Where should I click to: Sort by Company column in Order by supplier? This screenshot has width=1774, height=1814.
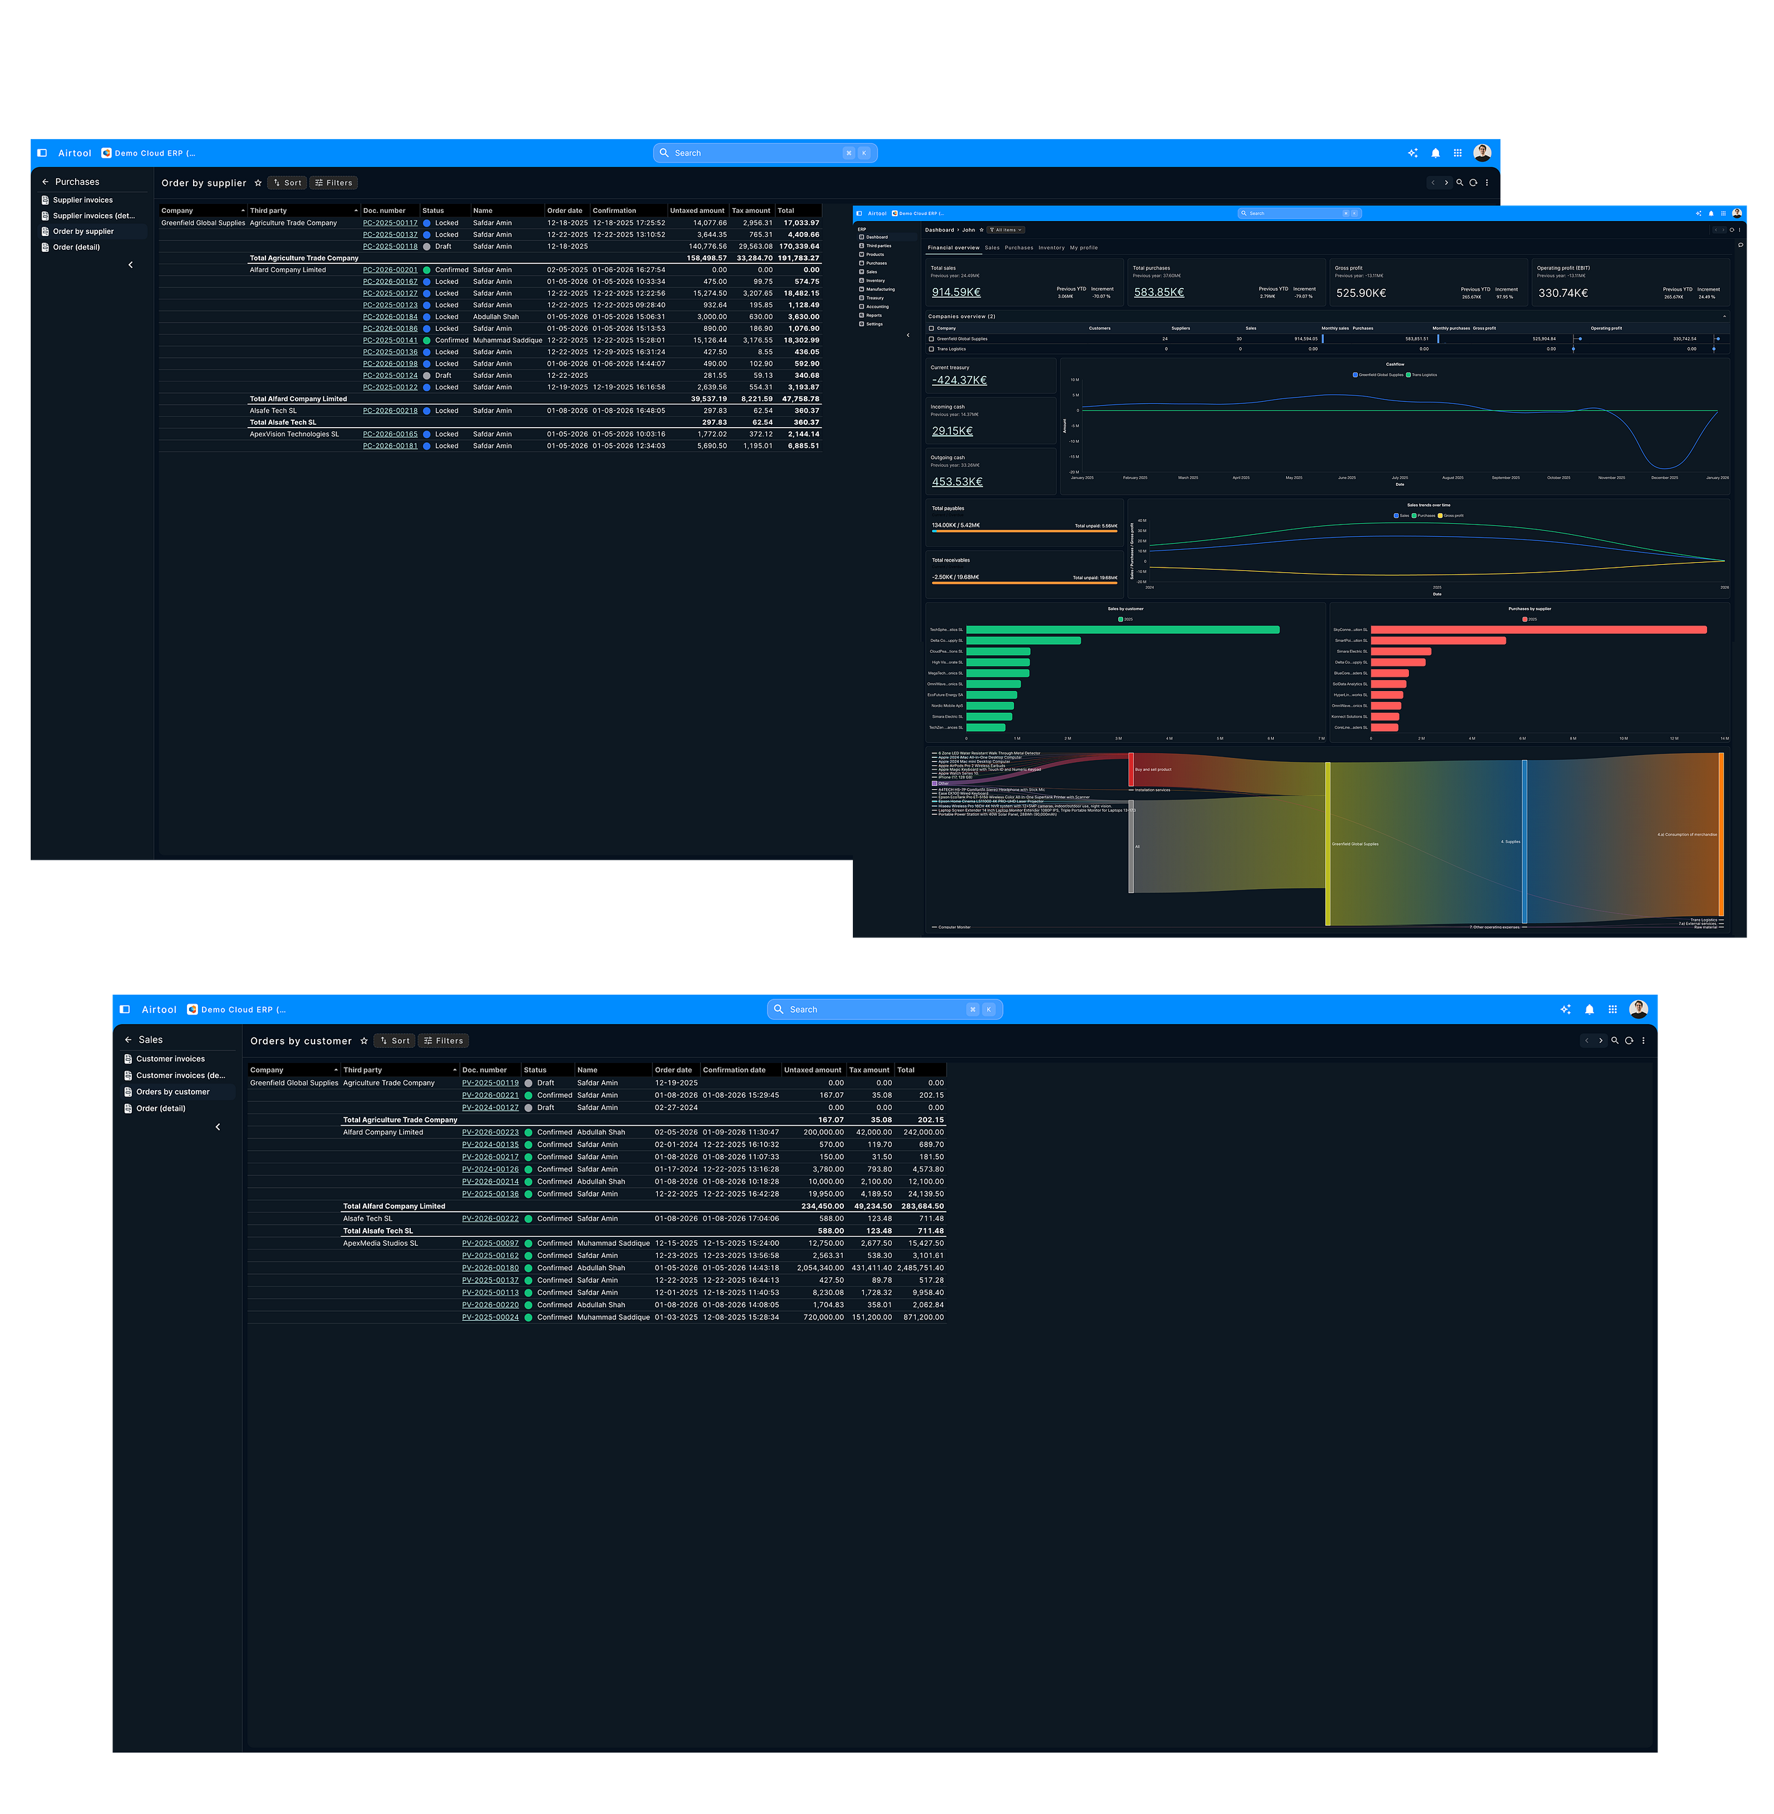(202, 211)
